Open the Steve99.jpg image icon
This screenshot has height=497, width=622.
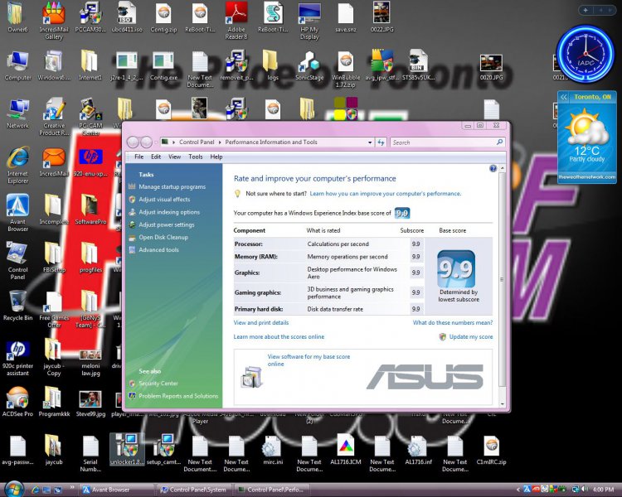pyautogui.click(x=90, y=403)
